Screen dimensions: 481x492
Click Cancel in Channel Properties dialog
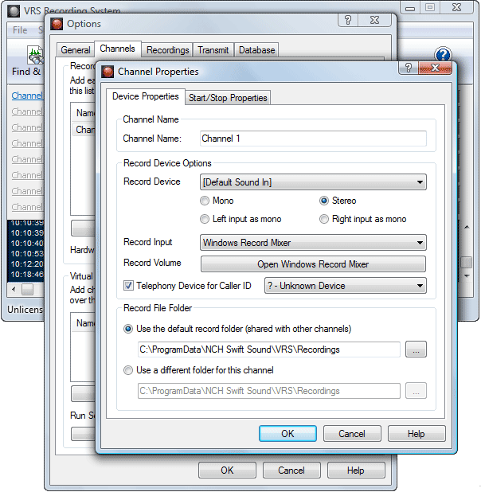pyautogui.click(x=352, y=434)
